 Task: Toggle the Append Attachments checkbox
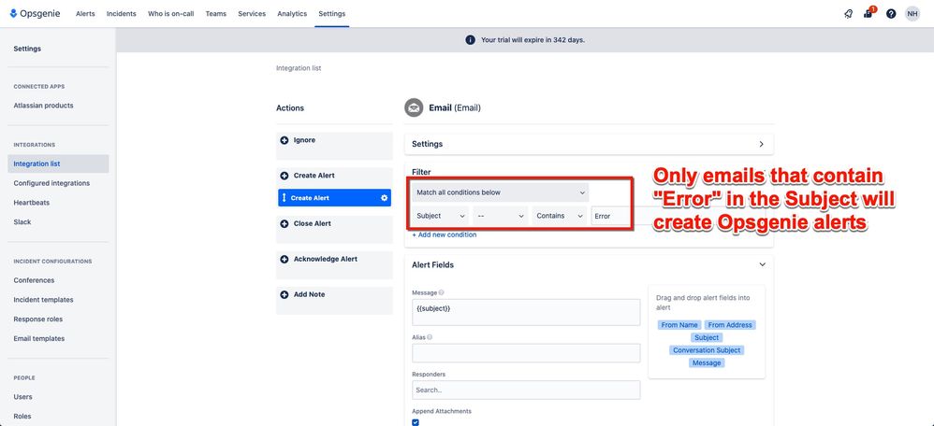click(416, 422)
